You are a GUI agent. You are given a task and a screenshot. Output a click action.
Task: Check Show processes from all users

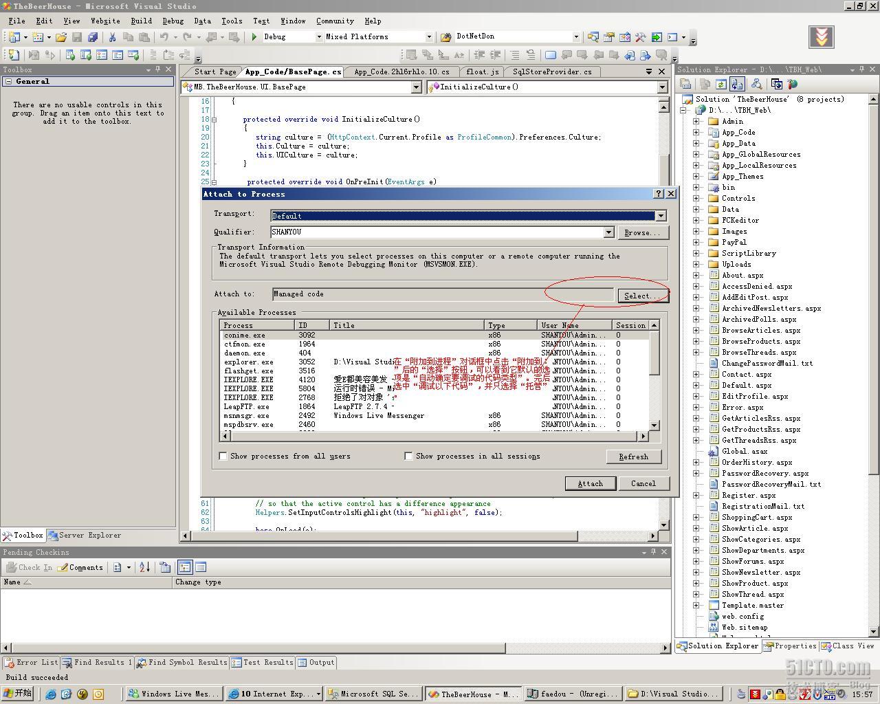223,456
